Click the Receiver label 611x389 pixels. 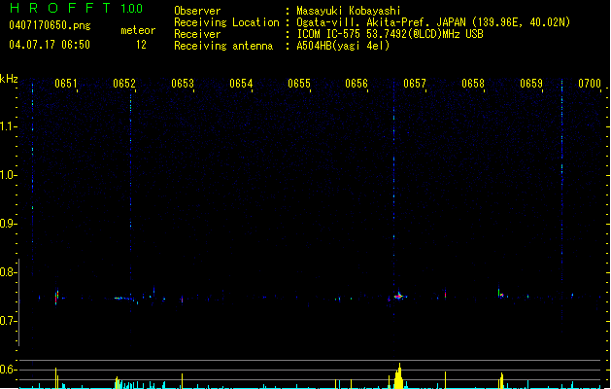coord(197,34)
